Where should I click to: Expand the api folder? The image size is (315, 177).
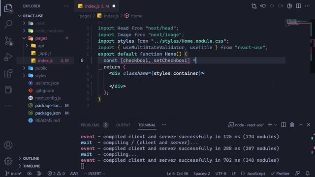point(27,46)
